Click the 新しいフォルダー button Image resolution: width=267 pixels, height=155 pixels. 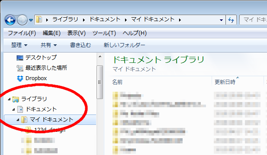click(124, 45)
